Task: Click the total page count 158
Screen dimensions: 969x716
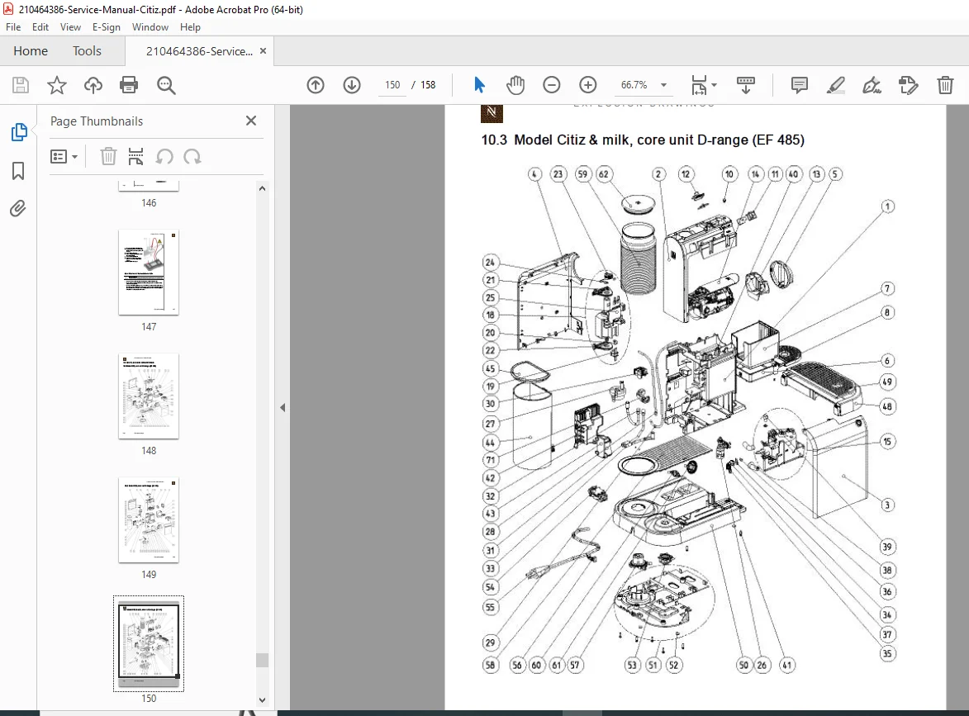Action: [x=428, y=84]
